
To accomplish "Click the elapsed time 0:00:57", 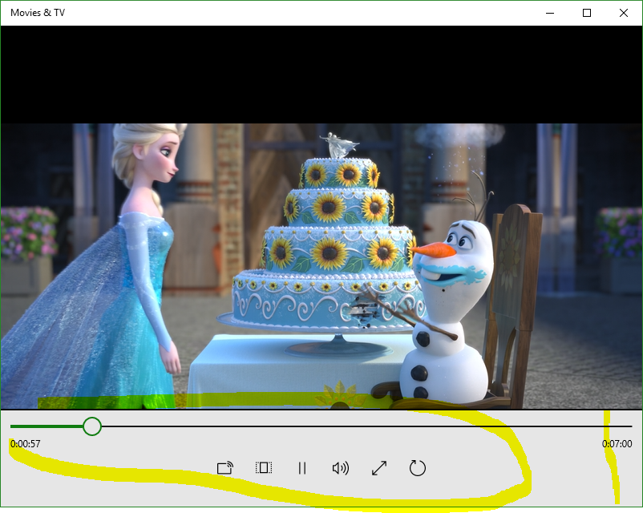I will (26, 444).
